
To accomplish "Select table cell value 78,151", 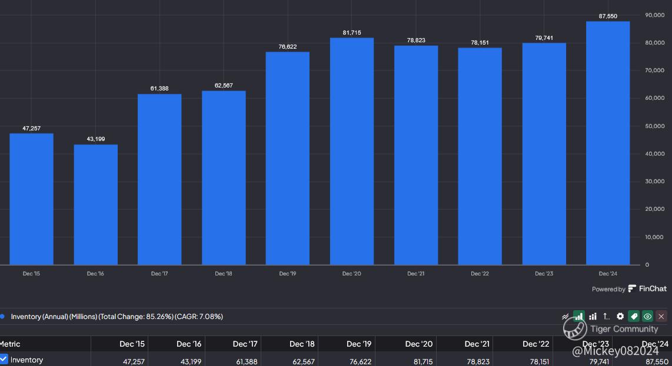I will click(x=540, y=362).
